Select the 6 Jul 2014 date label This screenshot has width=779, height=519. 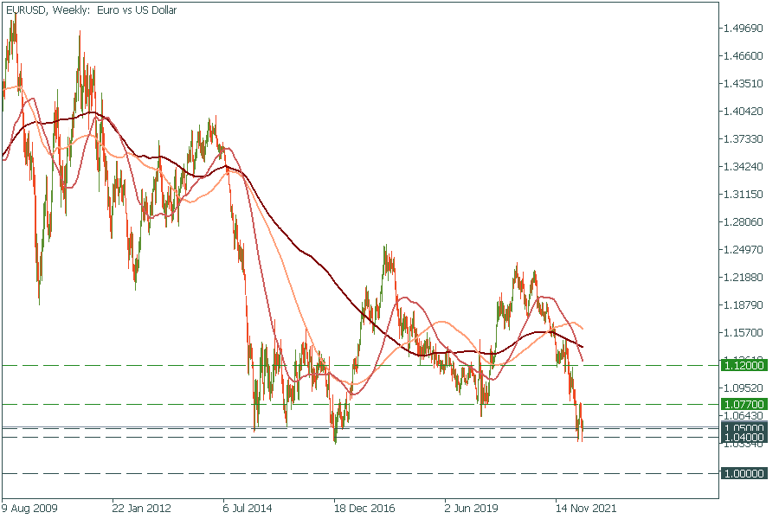point(251,508)
